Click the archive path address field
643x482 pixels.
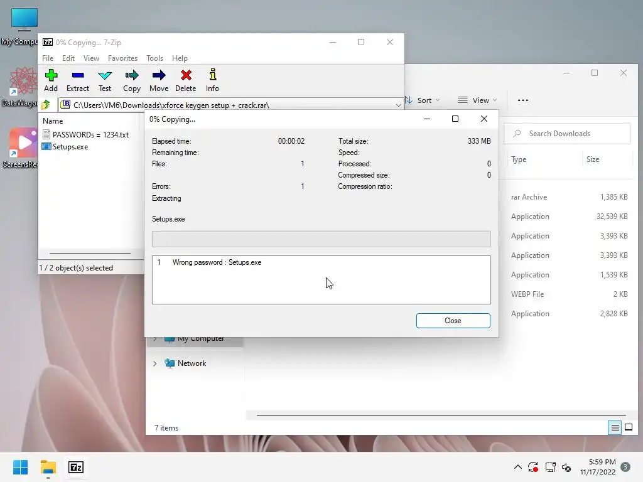point(230,105)
